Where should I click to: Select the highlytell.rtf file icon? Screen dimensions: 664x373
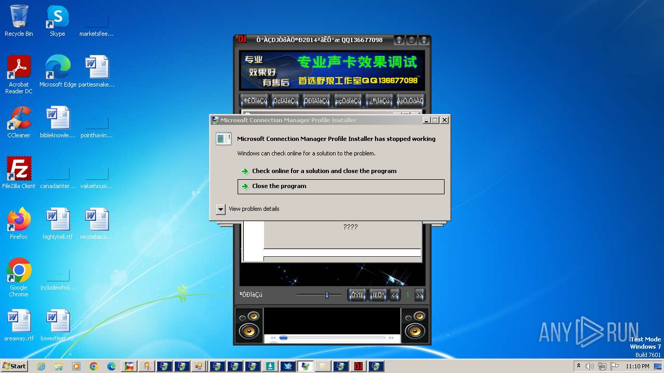[58, 224]
